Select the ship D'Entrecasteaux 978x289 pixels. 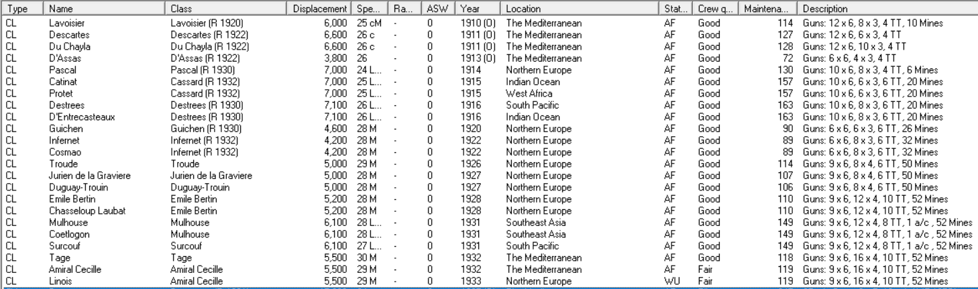point(77,117)
